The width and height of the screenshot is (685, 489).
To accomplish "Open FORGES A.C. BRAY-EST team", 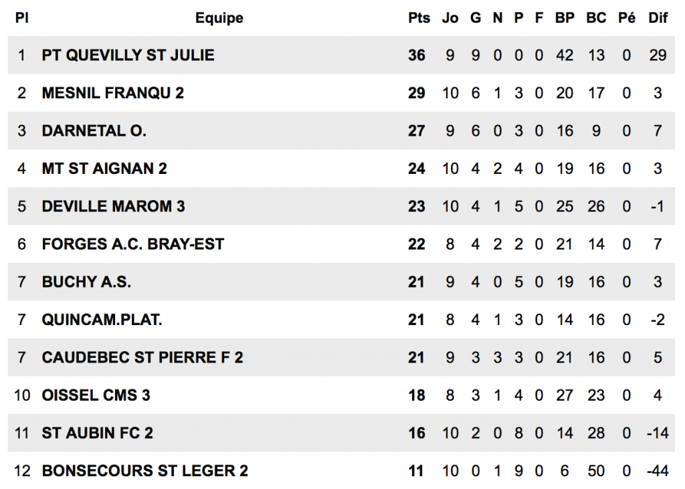I will (x=132, y=244).
